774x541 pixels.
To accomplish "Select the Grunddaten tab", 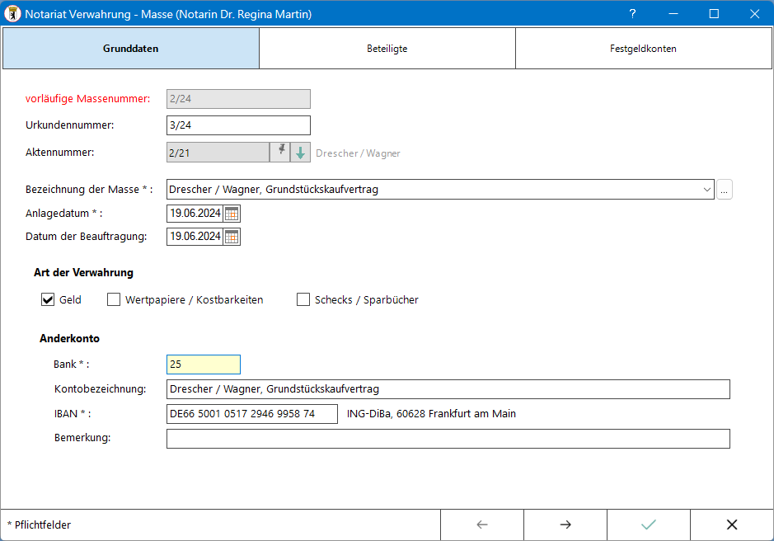I will click(131, 49).
